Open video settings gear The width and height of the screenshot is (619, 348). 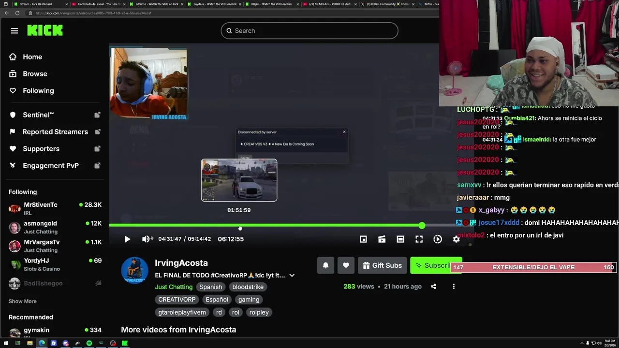tap(456, 239)
